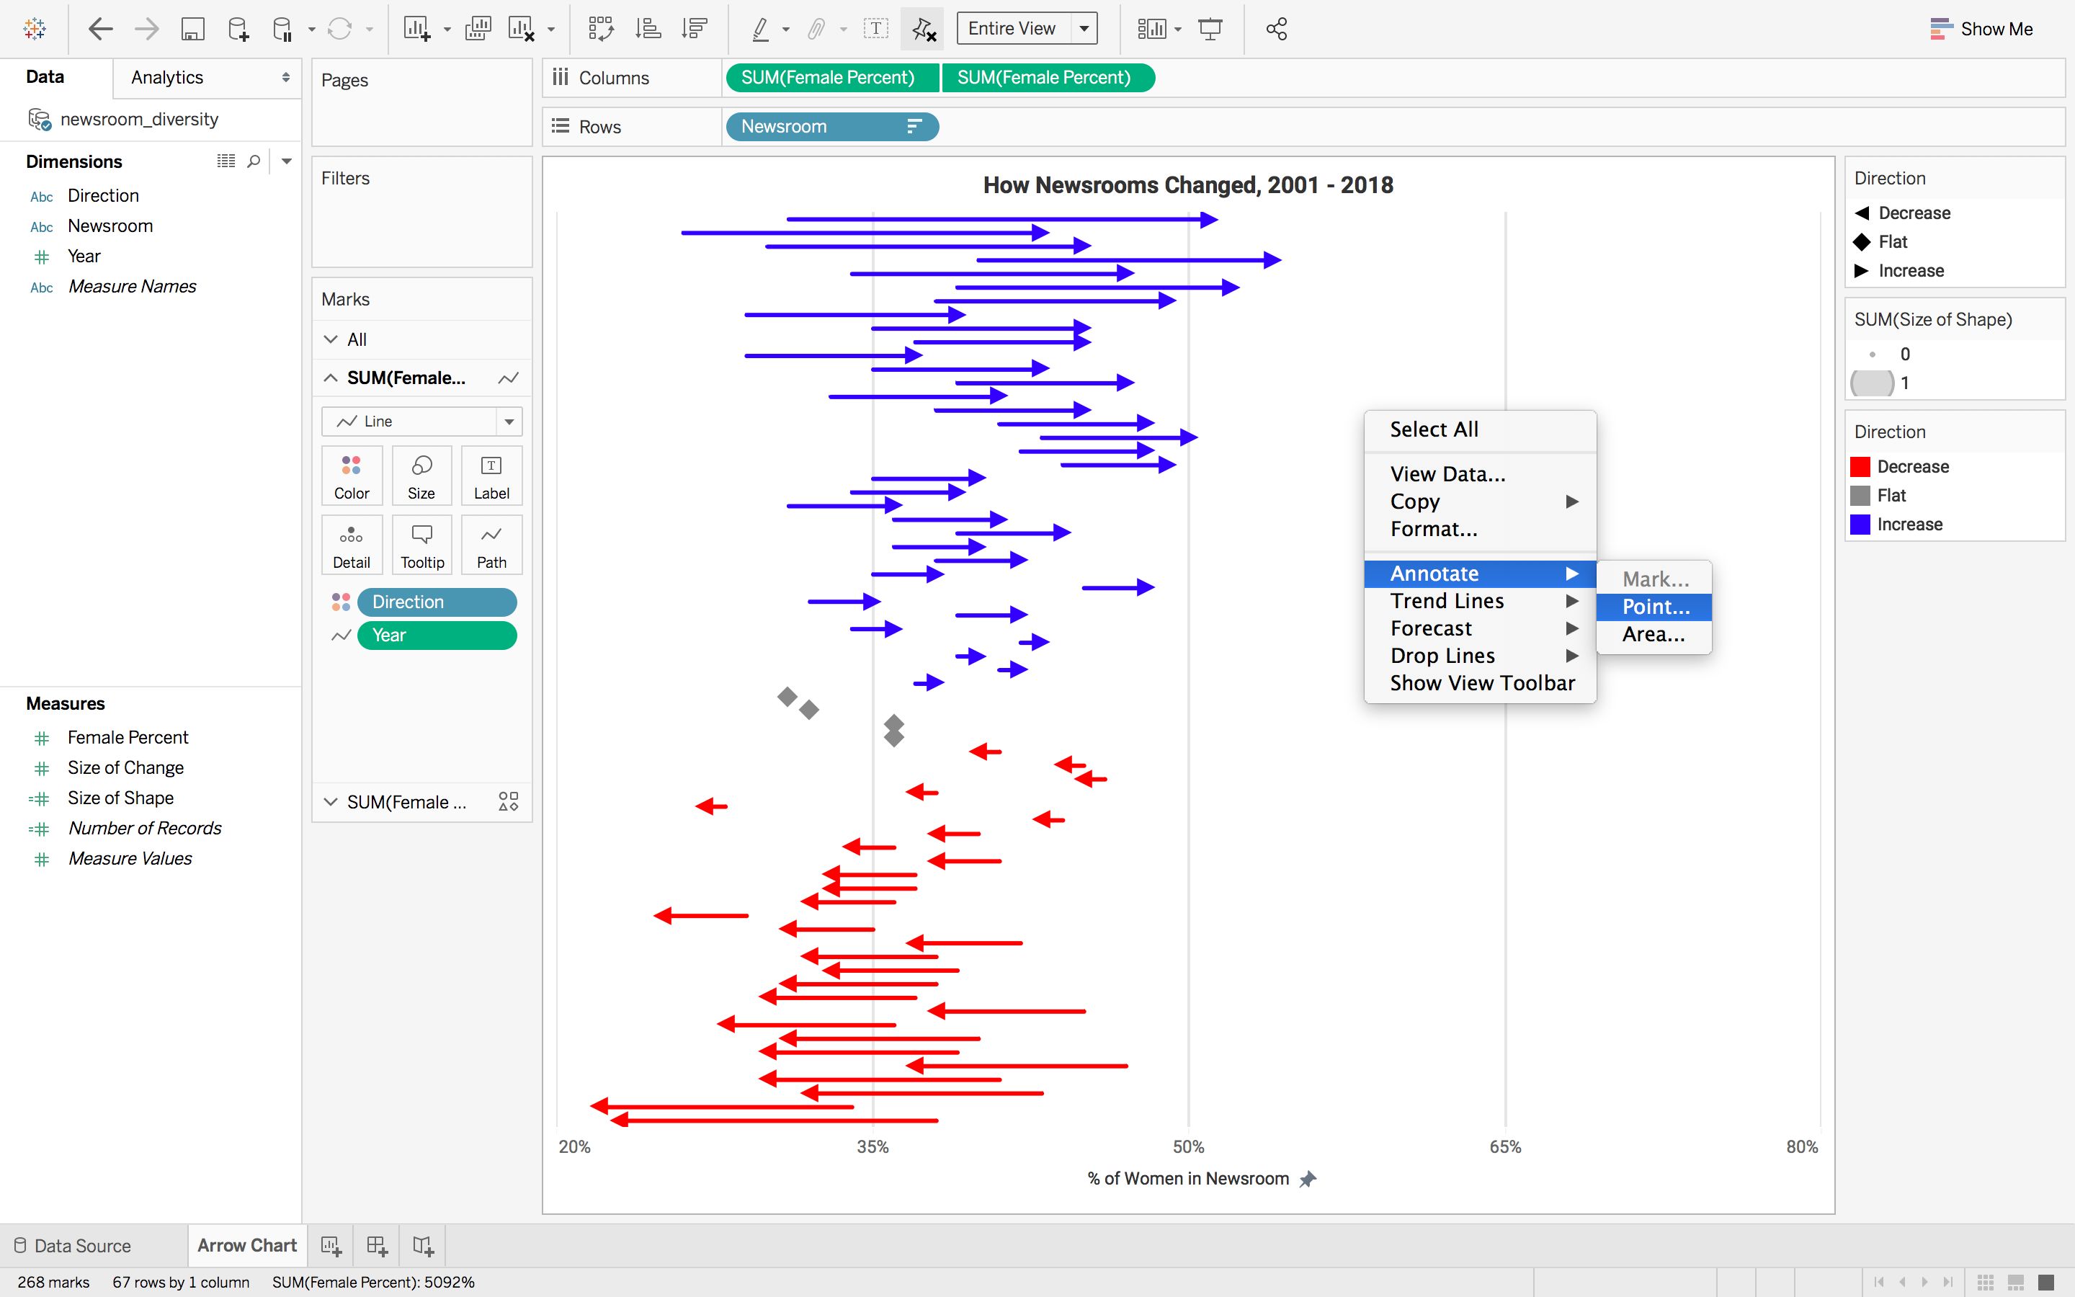Image resolution: width=2075 pixels, height=1297 pixels.
Task: Click the Undo arrow in toolbar
Action: (x=100, y=28)
